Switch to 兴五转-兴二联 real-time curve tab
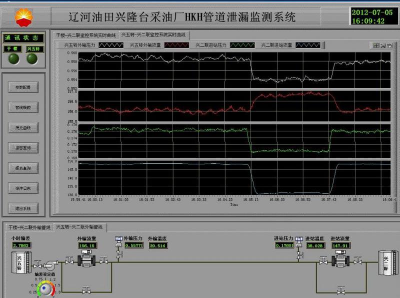400x298 pixels. [x=153, y=35]
